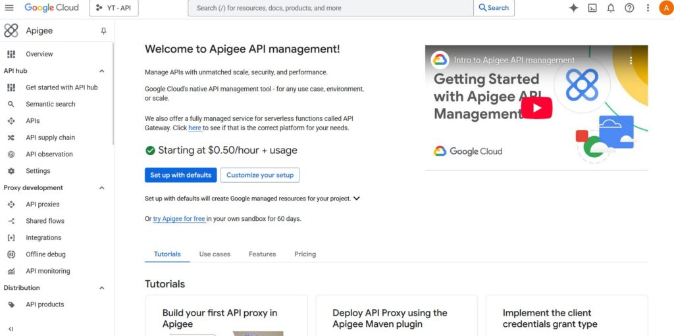
Task: Click the Set up with defaults button
Action: (180, 175)
